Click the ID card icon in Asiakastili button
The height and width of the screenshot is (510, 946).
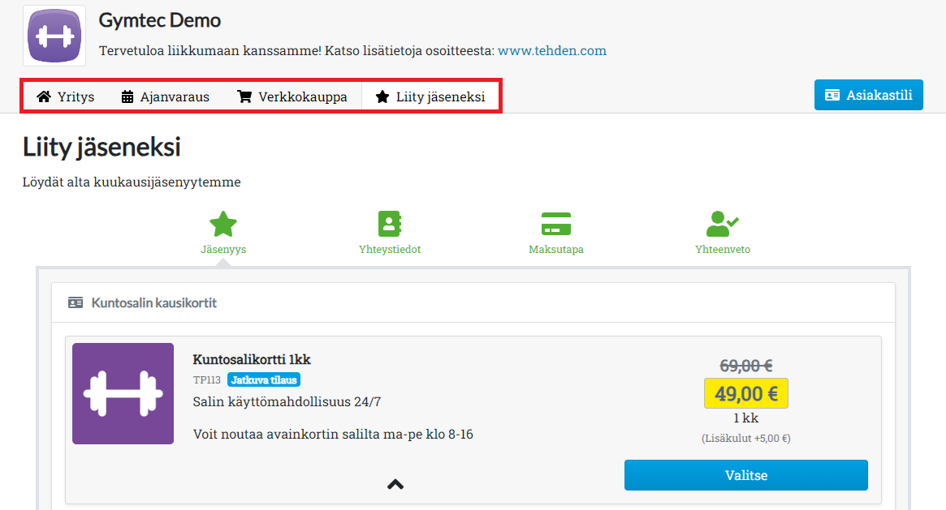(x=832, y=95)
